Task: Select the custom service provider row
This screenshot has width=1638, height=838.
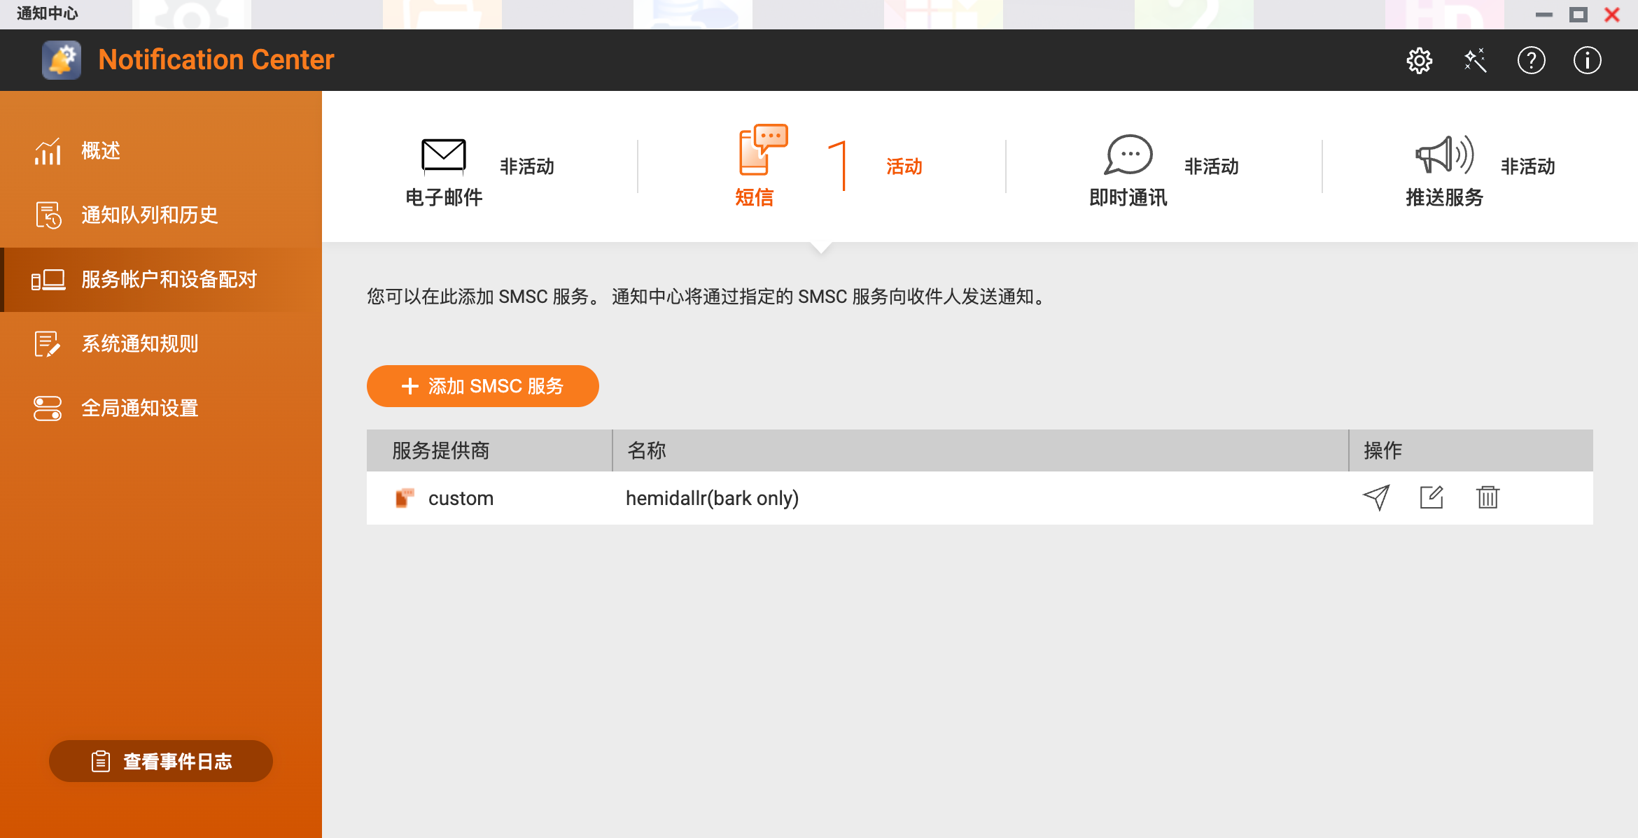Action: pyautogui.click(x=461, y=497)
